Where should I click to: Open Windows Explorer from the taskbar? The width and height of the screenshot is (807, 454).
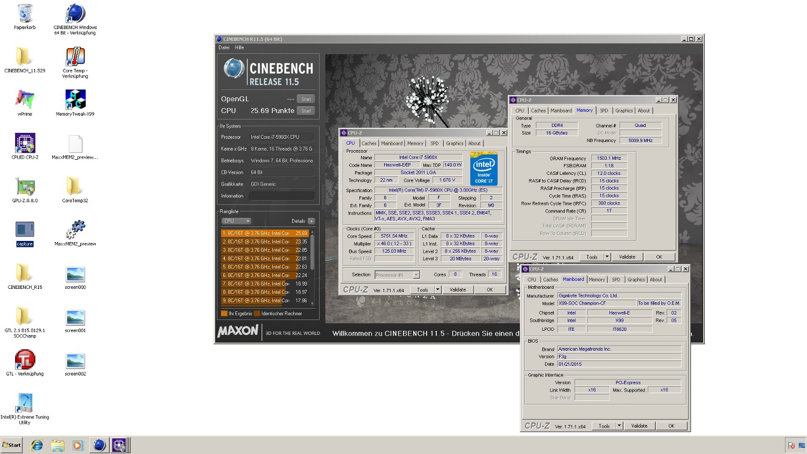pyautogui.click(x=58, y=445)
